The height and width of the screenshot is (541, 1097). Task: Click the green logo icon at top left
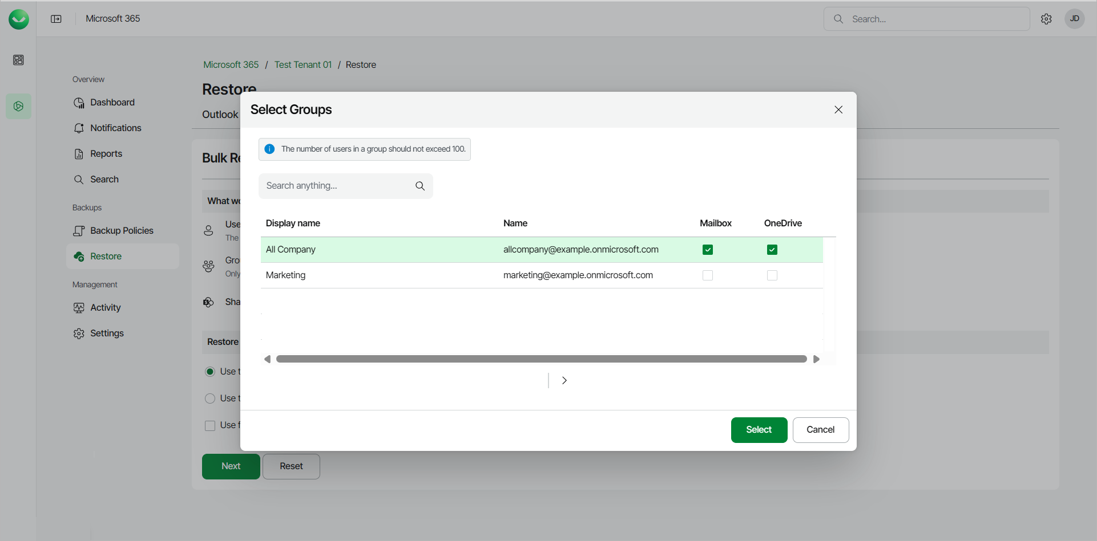point(19,19)
